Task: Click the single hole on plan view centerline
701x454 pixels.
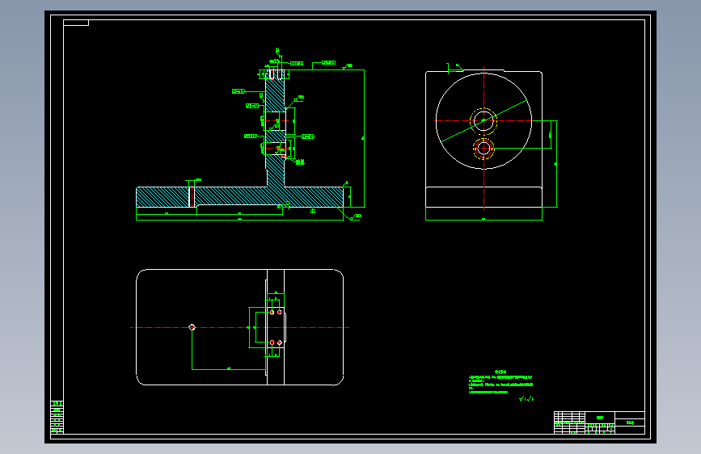Action: [x=192, y=327]
